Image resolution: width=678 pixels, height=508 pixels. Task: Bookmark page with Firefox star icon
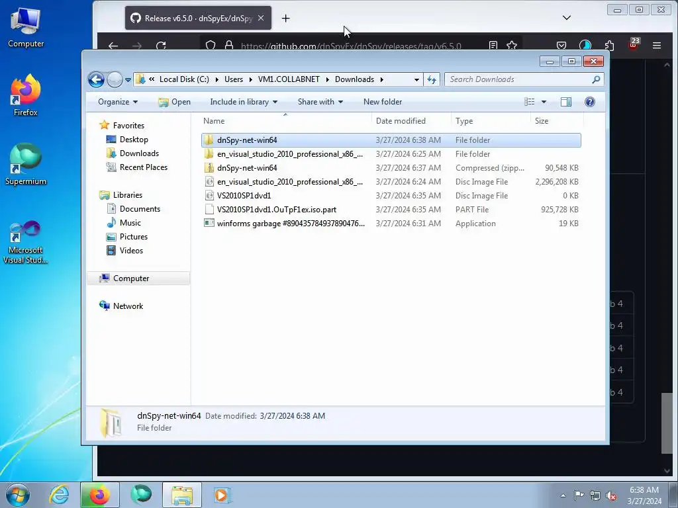pyautogui.click(x=512, y=46)
